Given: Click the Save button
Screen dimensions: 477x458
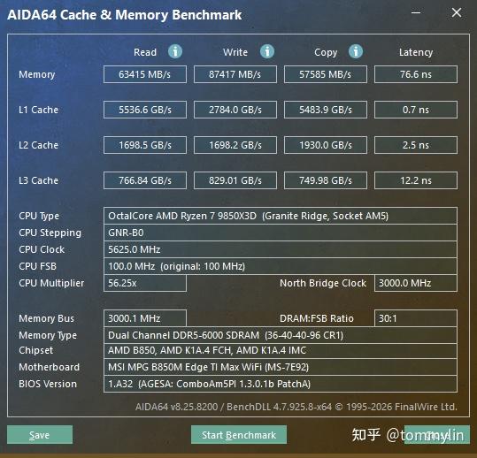Looking at the screenshot, I should (x=40, y=435).
